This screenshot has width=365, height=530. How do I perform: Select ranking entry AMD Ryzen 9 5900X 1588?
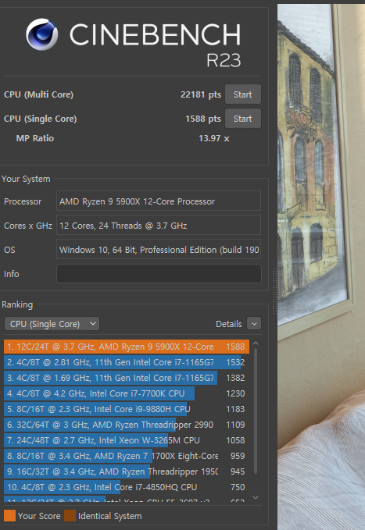click(127, 347)
